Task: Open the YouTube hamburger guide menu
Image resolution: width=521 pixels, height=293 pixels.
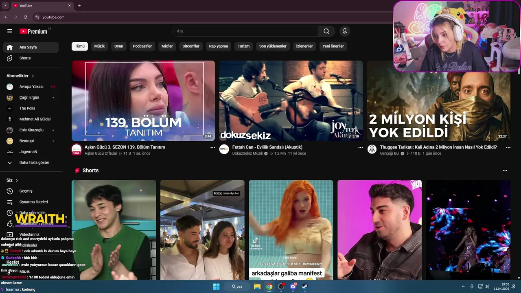Action: 10,31
